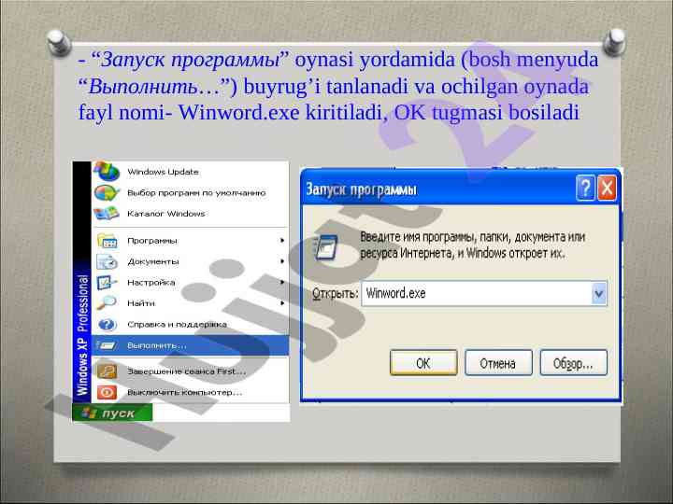Click the Открыть: label
This screenshot has height=504, width=673.
pos(335,294)
